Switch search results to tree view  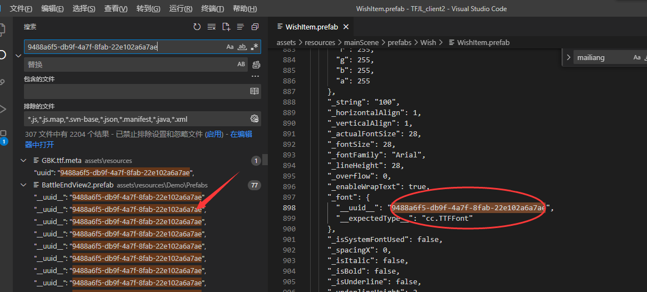240,27
